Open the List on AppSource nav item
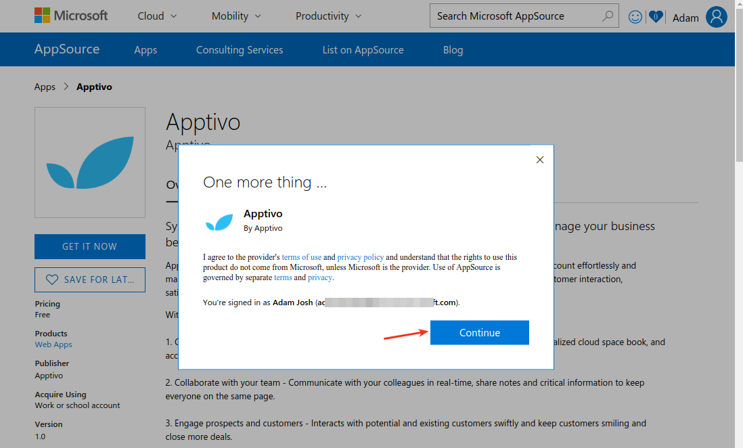The image size is (743, 448). tap(363, 50)
